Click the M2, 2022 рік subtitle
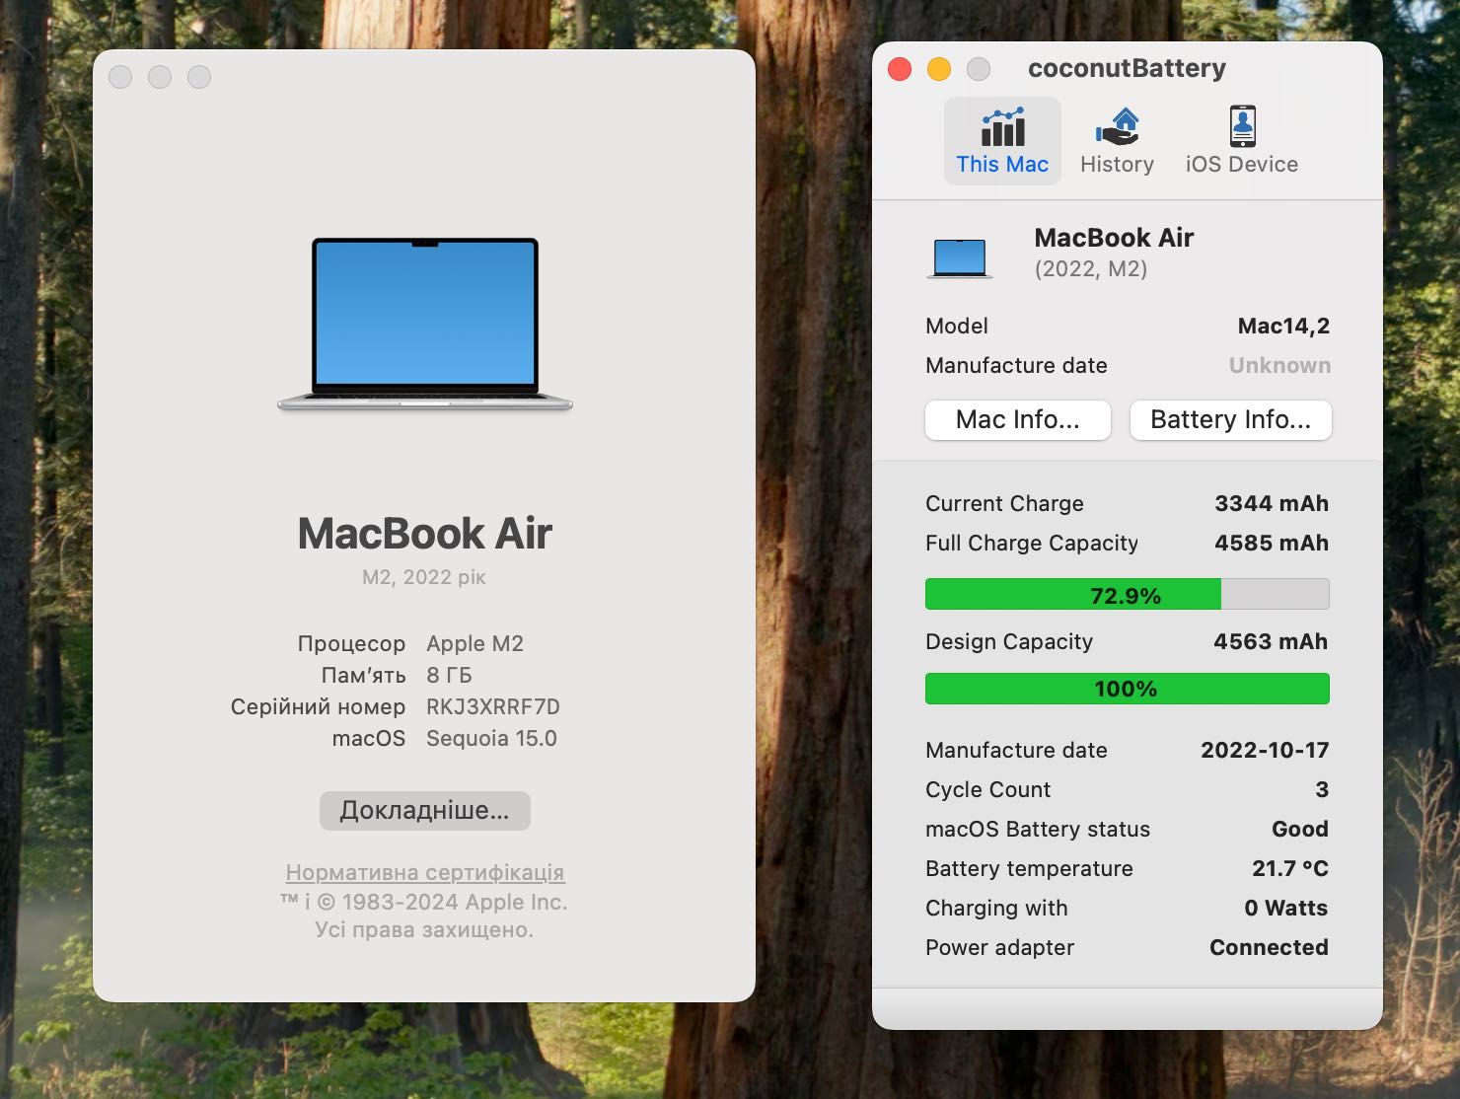The width and height of the screenshot is (1460, 1099). pos(424,577)
